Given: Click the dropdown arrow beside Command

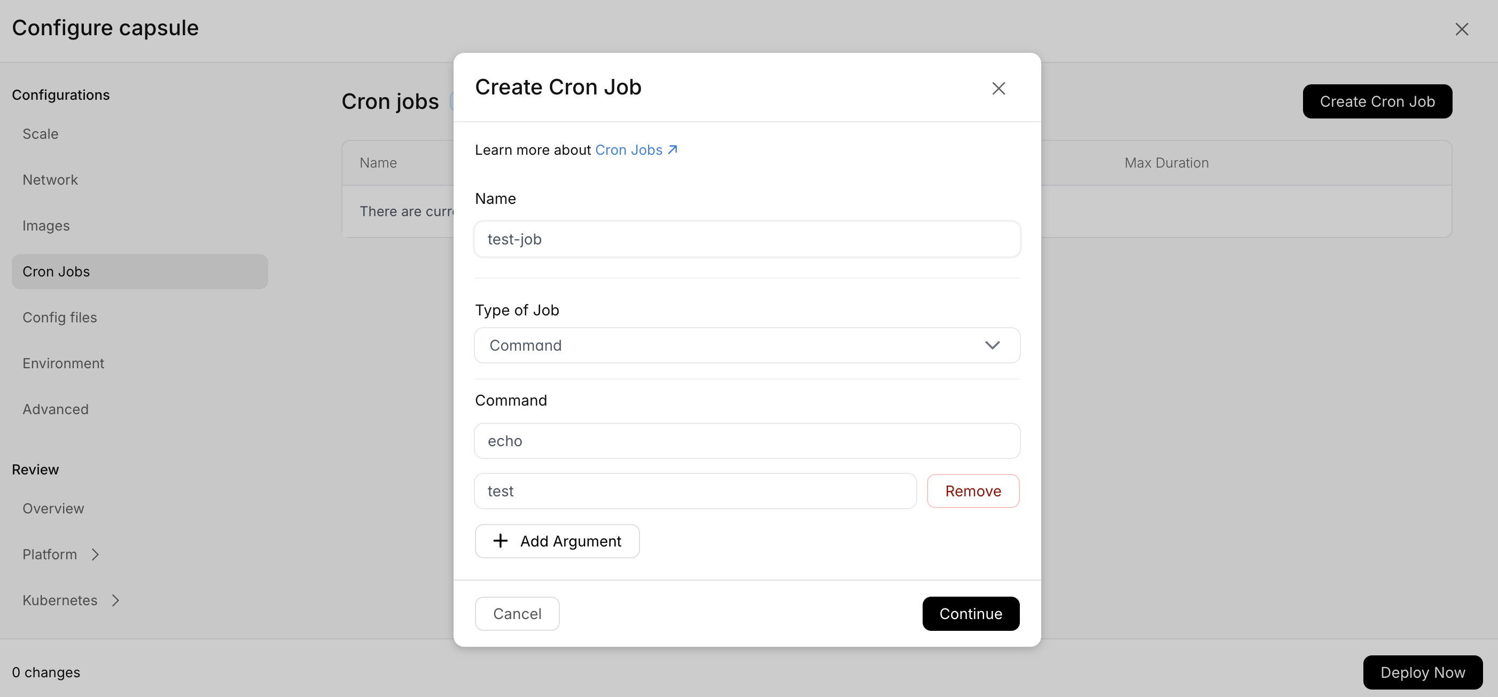Looking at the screenshot, I should [992, 346].
